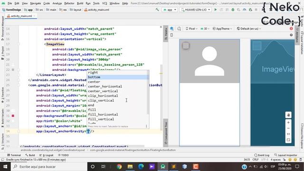Image resolution: width=304 pixels, height=171 pixels.
Task: Open the TODO tool window
Action: click(x=63, y=155)
